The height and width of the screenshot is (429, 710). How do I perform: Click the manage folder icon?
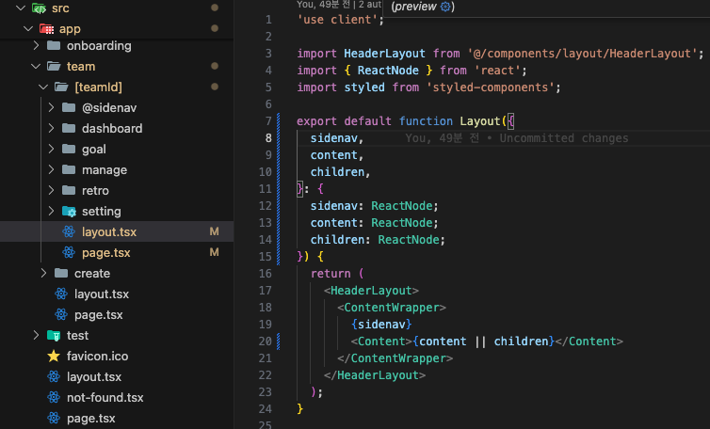[69, 169]
